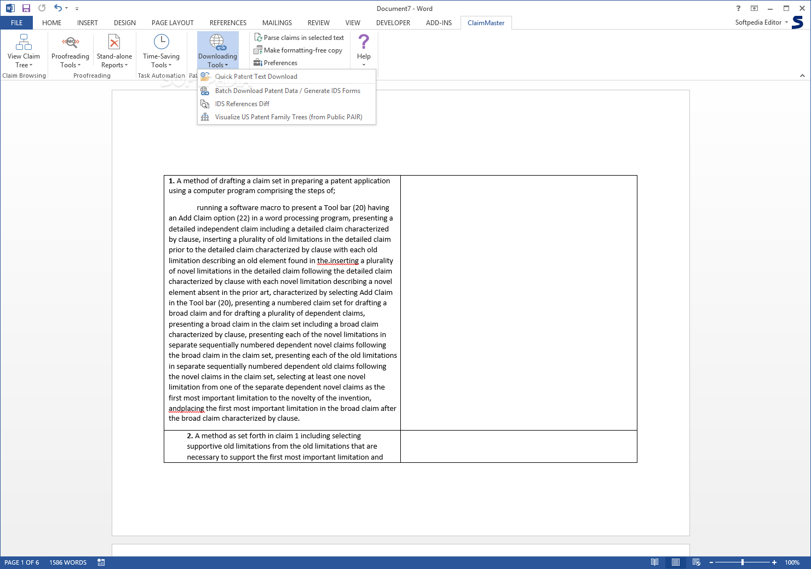Click the empty table cell beside claim 1

click(519, 303)
